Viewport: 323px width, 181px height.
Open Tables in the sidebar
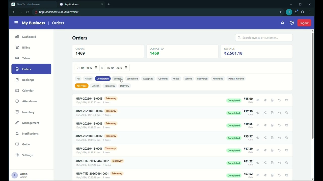(x=31, y=58)
